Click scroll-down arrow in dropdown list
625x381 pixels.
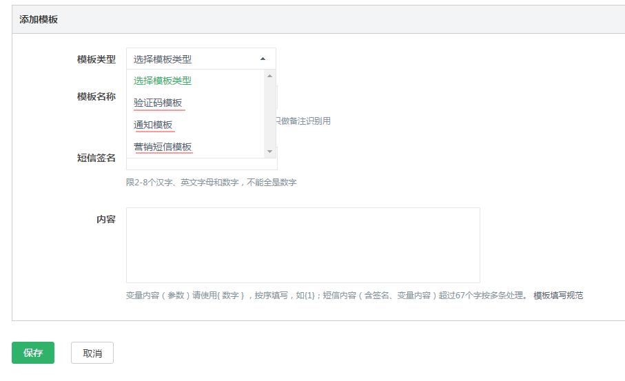[270, 152]
